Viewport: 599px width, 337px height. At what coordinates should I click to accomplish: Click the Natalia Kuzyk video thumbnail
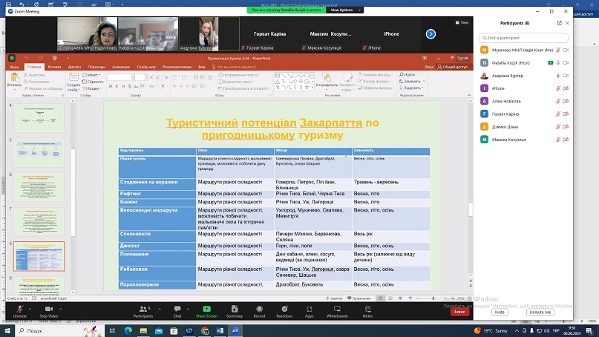pos(148,33)
